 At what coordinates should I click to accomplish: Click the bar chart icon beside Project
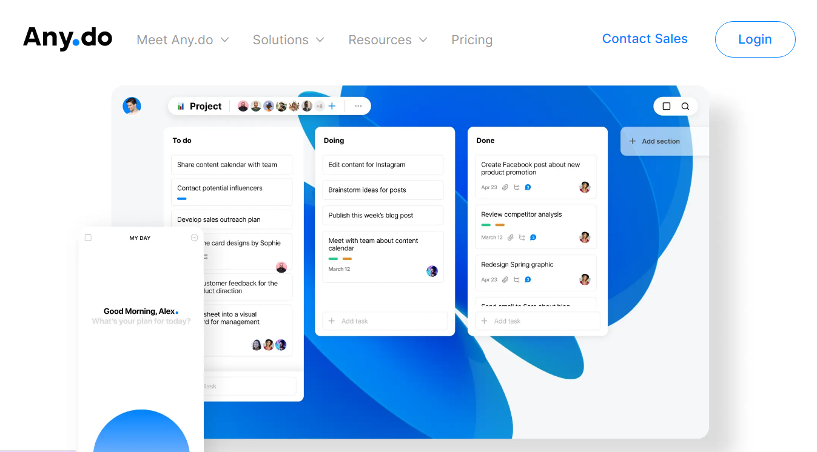coord(181,106)
